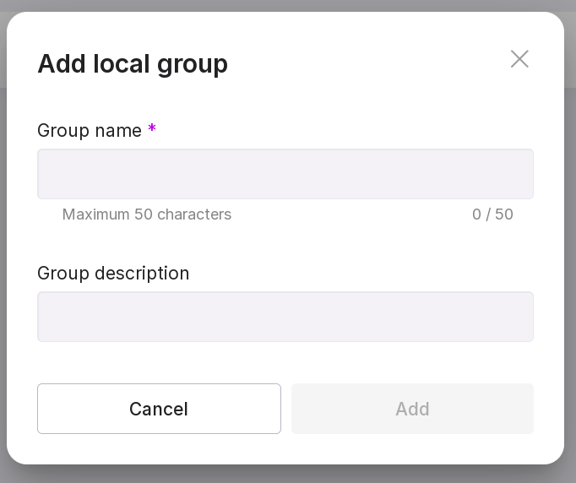Click the "Group name" field label
The image size is (576, 483).
(x=90, y=130)
